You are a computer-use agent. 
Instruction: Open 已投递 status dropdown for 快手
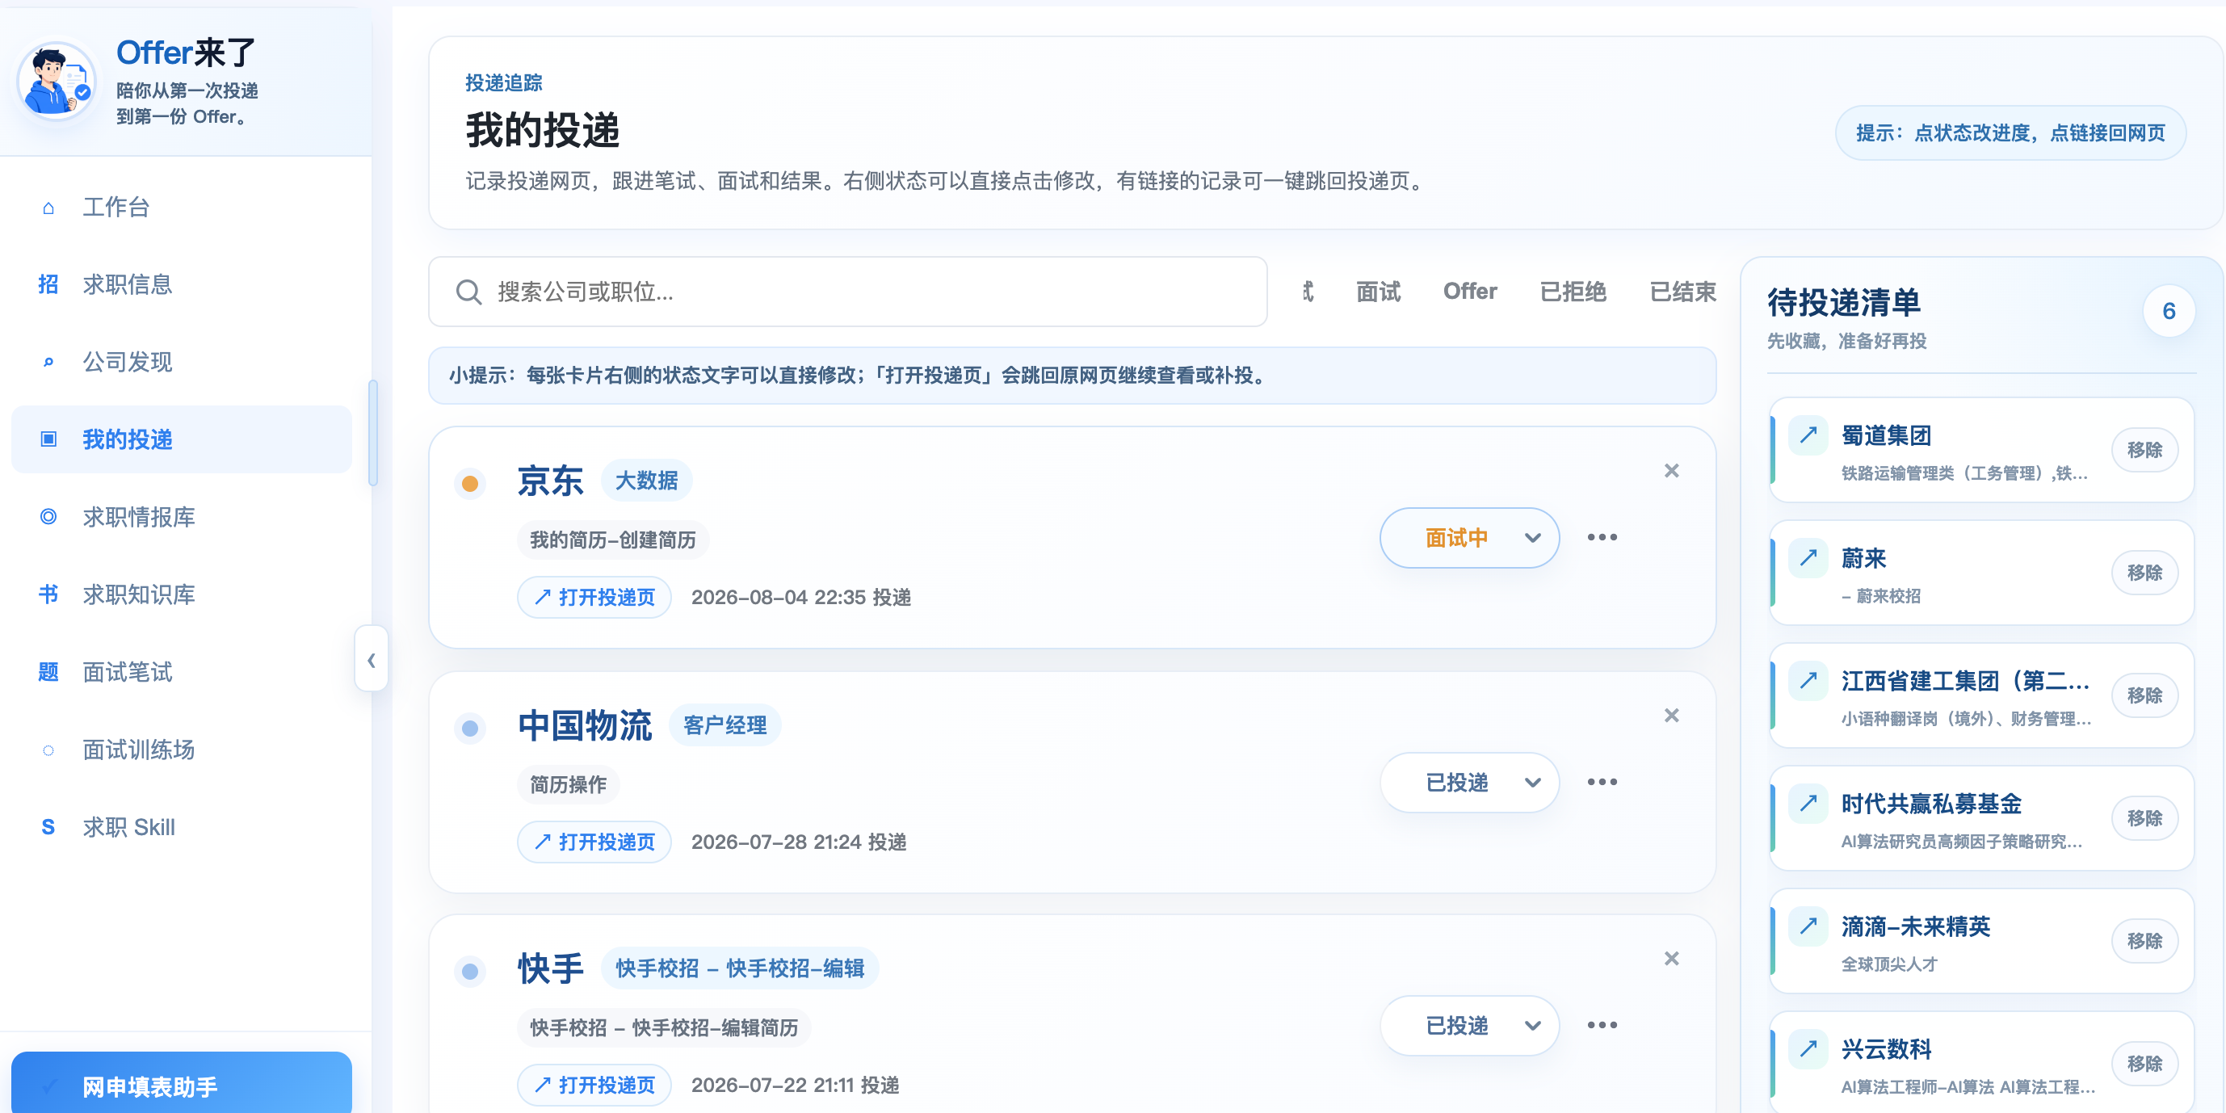[1469, 1025]
